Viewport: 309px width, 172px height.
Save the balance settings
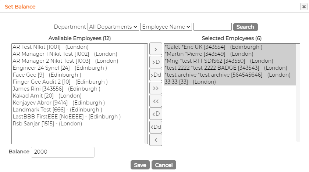tap(140, 165)
